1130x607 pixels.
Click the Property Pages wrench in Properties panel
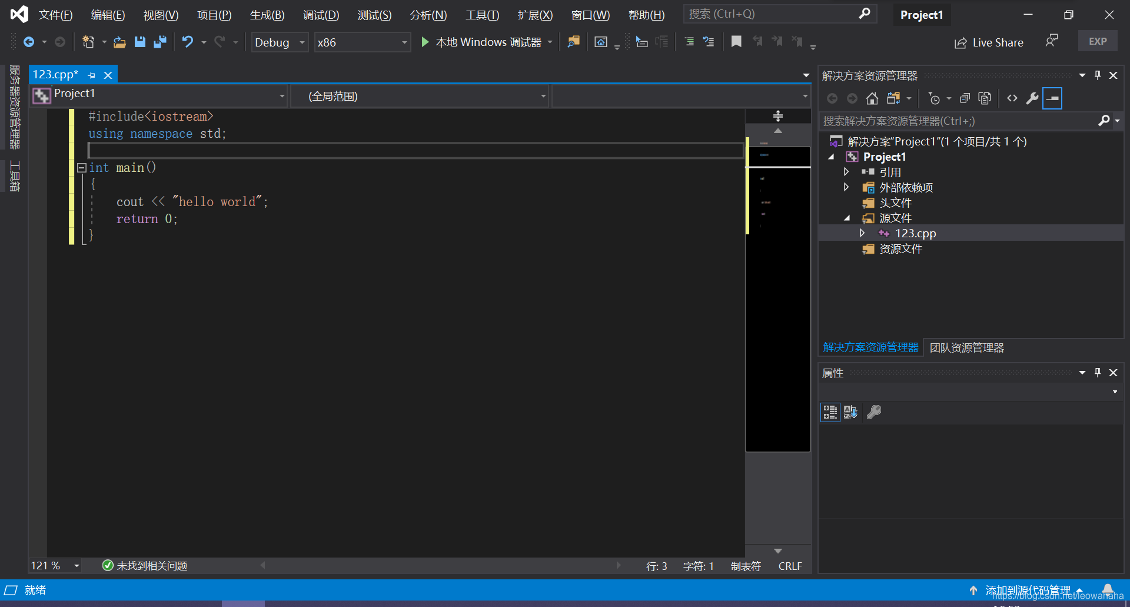click(874, 412)
